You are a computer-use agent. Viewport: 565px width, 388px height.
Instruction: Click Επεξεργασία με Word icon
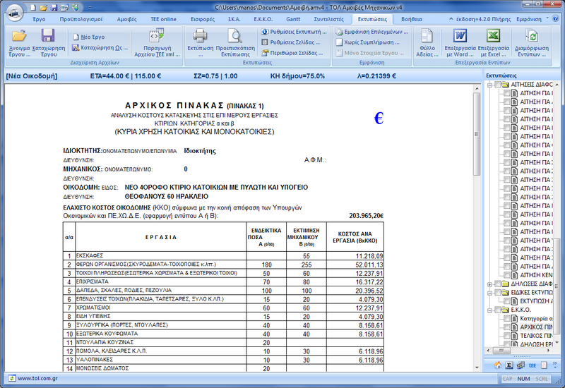460,36
